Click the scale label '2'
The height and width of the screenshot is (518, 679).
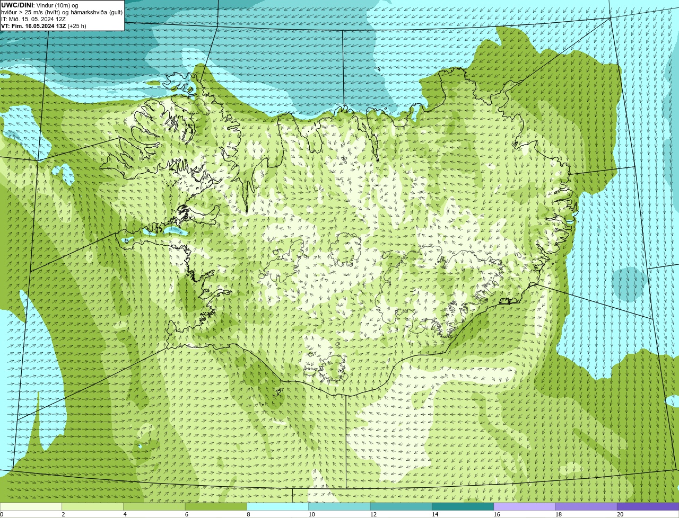[63, 514]
